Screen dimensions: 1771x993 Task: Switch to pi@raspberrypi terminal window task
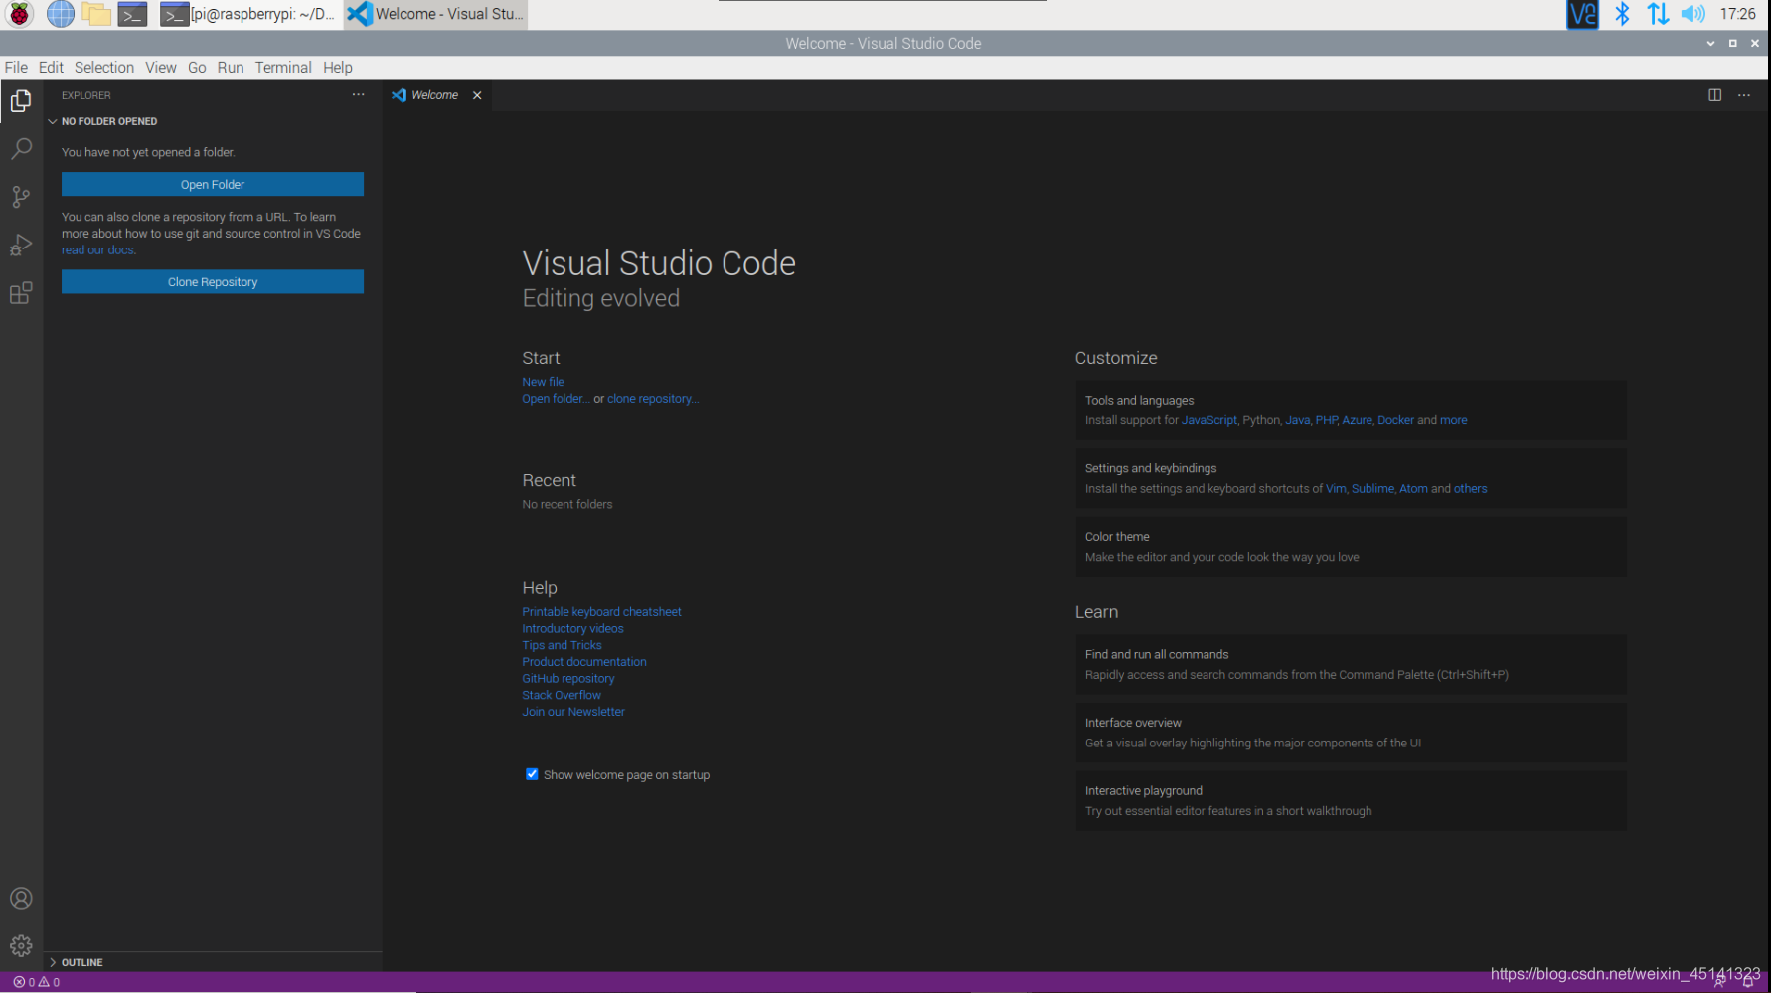248,14
